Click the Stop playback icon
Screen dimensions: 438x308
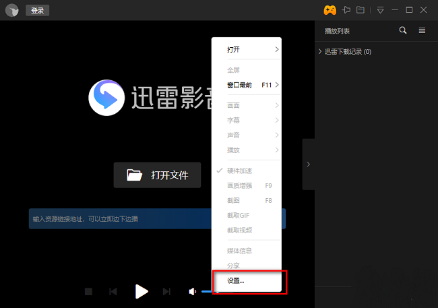click(x=88, y=291)
